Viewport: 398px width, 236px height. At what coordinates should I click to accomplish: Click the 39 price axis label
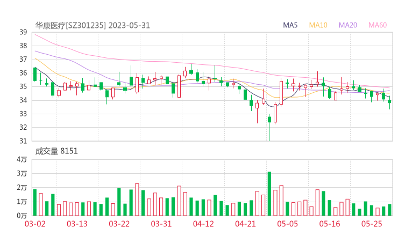click(x=23, y=32)
